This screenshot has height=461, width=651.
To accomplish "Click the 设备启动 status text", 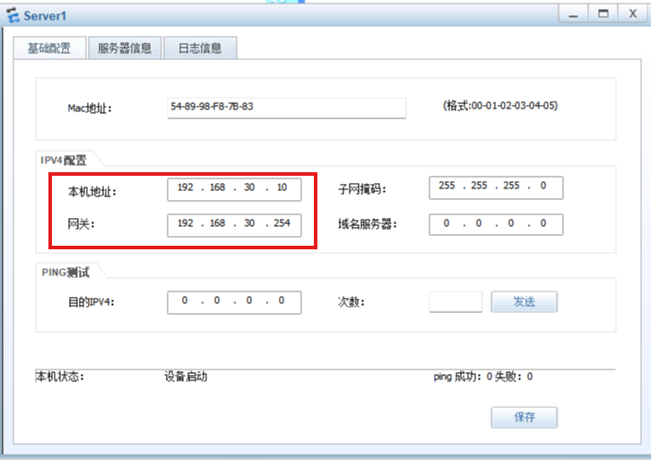I will (186, 377).
